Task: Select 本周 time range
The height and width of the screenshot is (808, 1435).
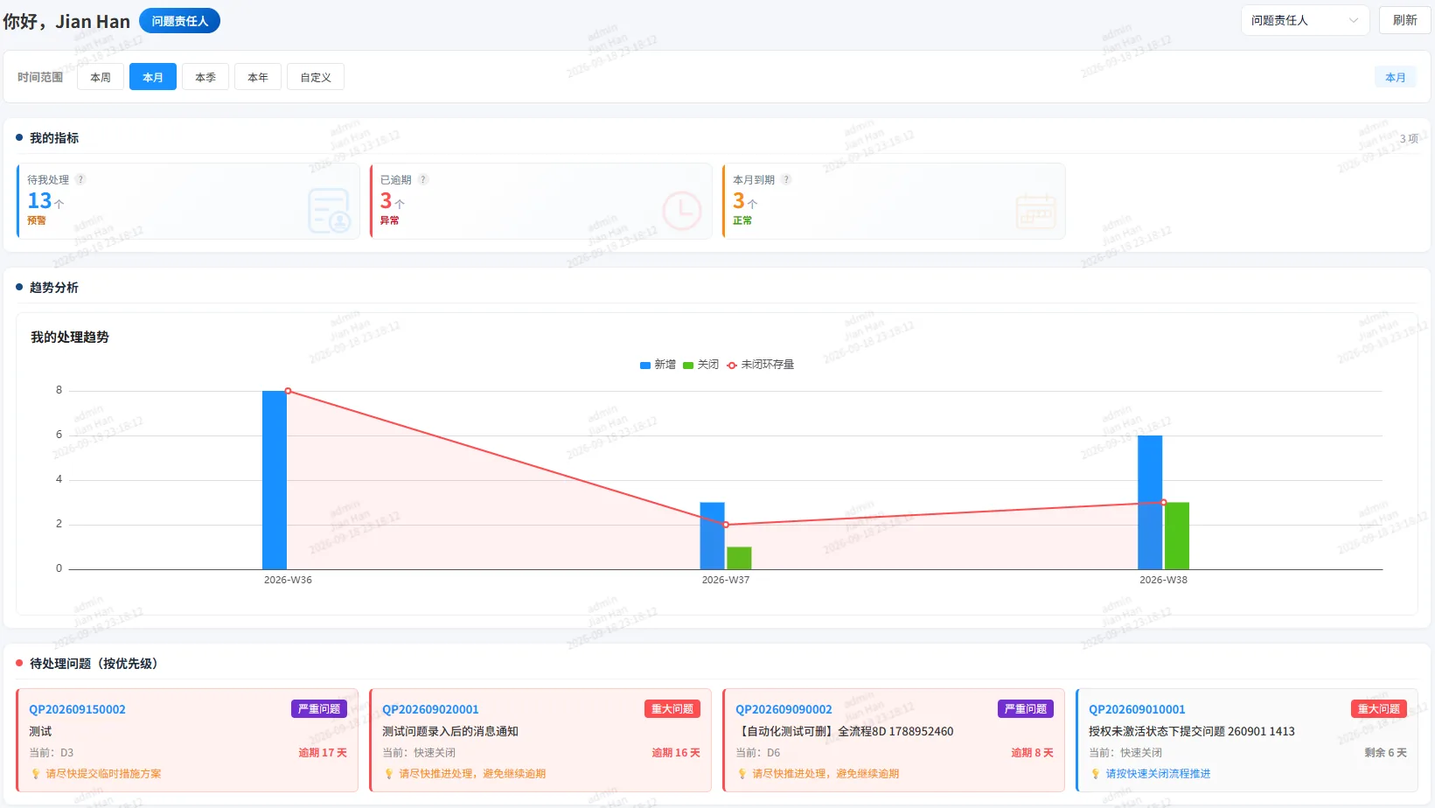Action: click(101, 77)
